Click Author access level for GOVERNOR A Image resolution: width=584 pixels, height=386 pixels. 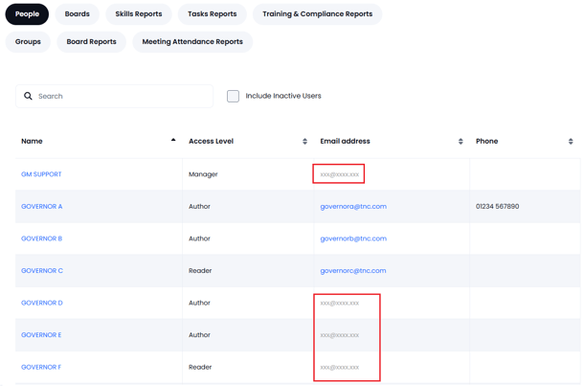[x=199, y=207]
